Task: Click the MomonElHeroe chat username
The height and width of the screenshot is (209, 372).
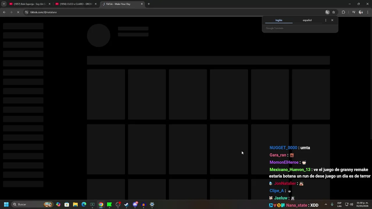Action: tap(284, 162)
